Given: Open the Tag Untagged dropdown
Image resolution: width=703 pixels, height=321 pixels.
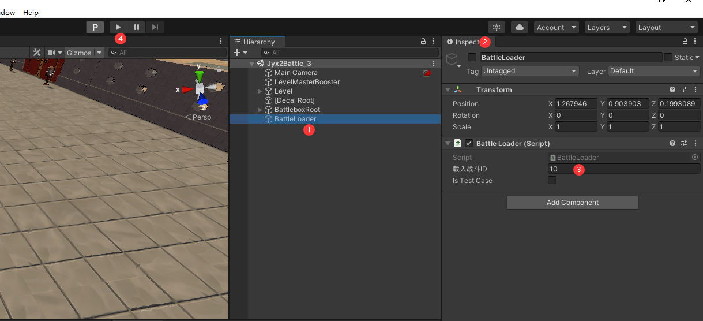Looking at the screenshot, I should [530, 71].
